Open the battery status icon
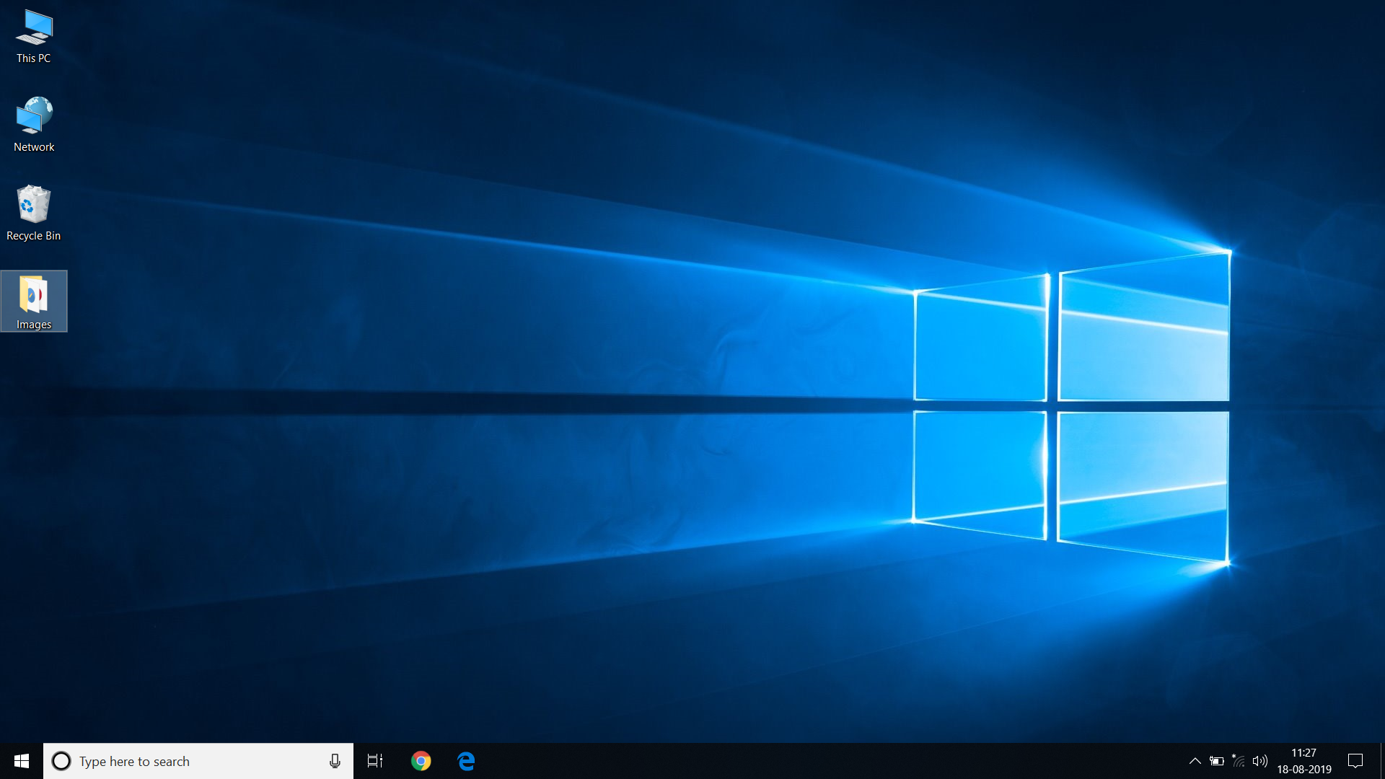This screenshot has height=779, width=1385. [x=1217, y=761]
